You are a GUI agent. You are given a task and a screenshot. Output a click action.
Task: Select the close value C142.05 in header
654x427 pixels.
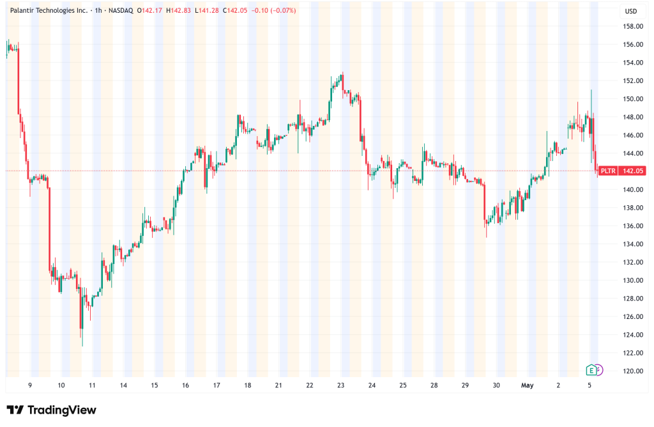(235, 10)
